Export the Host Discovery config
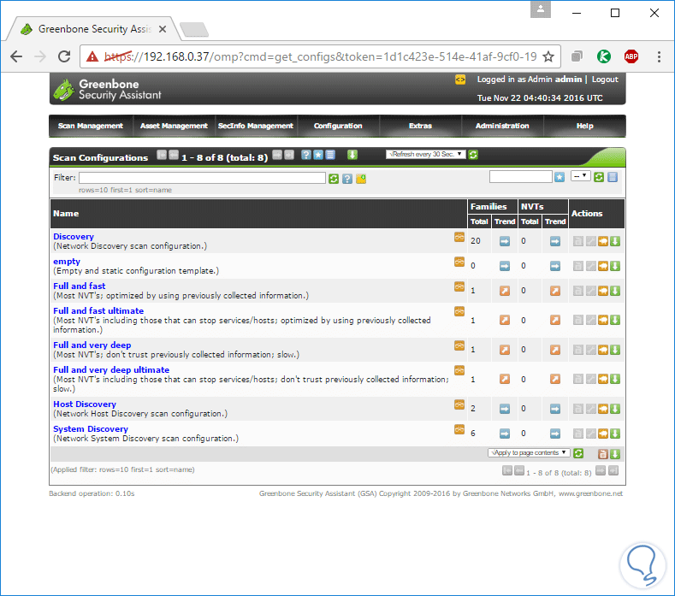The image size is (675, 596). 615,409
